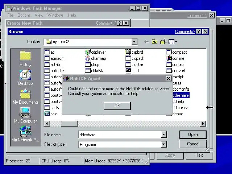
Task: Expand the File name dropdown arrow
Action: [x=163, y=134]
